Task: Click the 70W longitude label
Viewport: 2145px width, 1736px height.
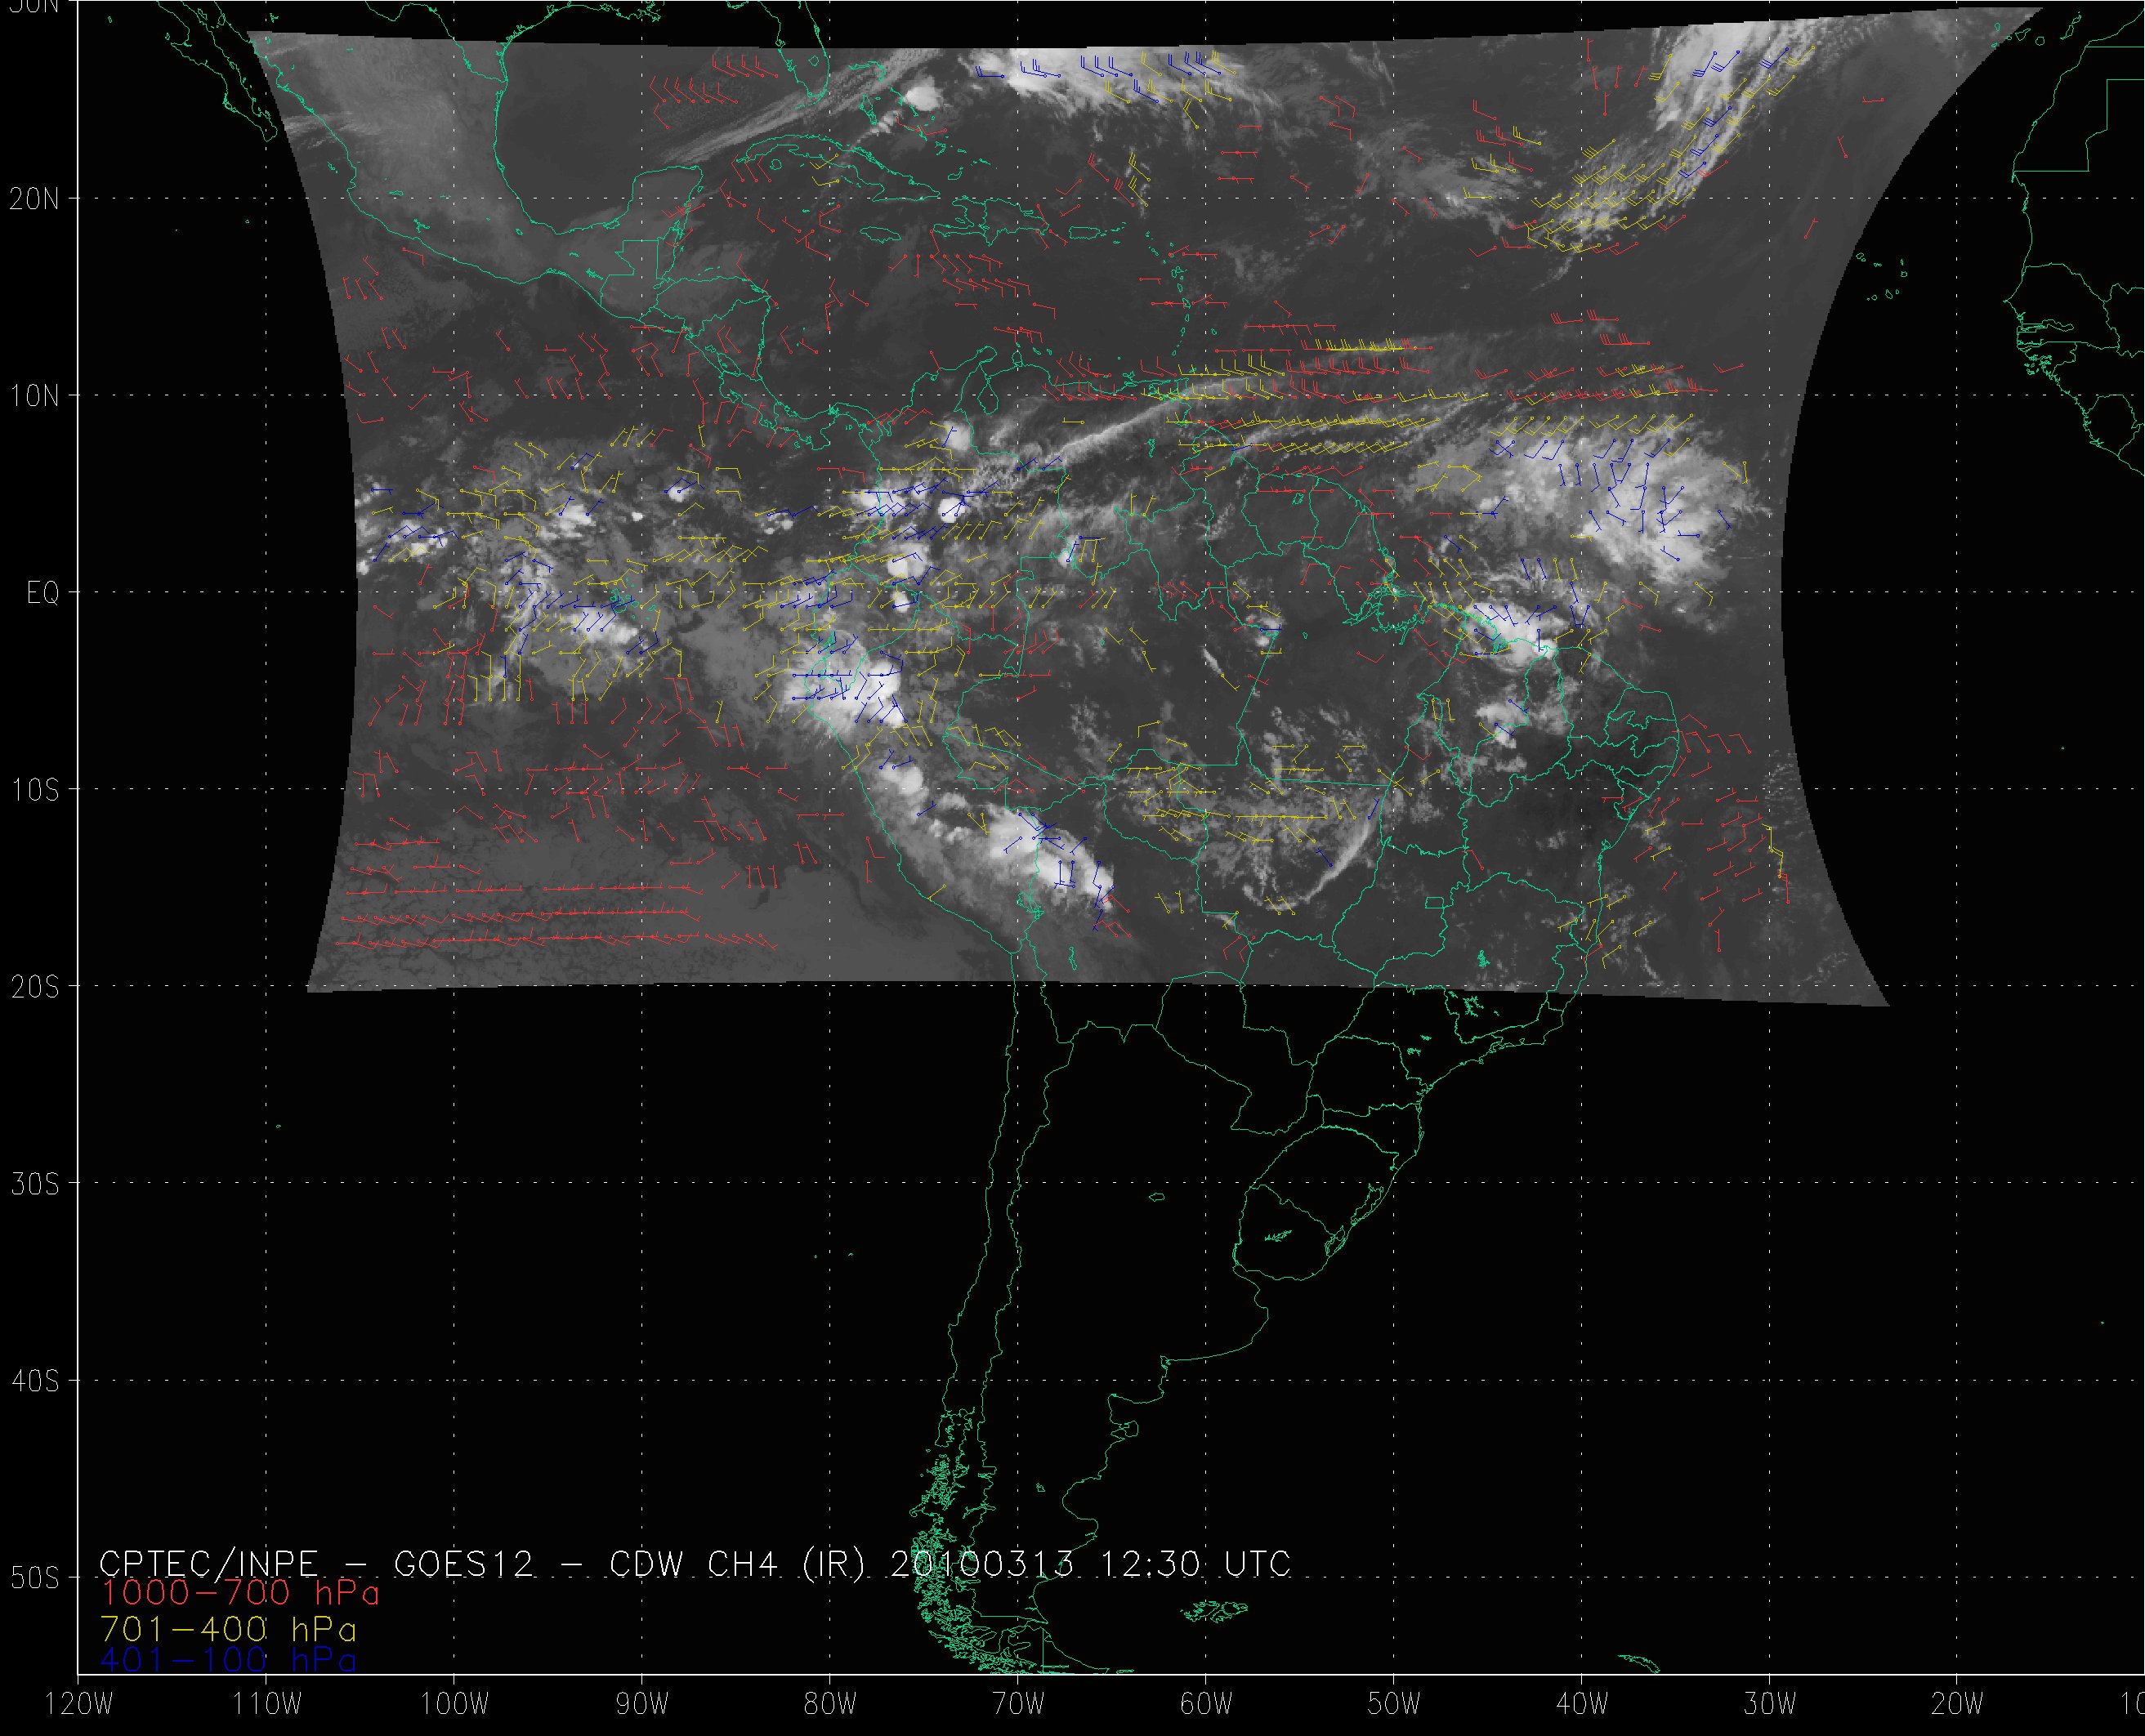Action: point(1017,1705)
